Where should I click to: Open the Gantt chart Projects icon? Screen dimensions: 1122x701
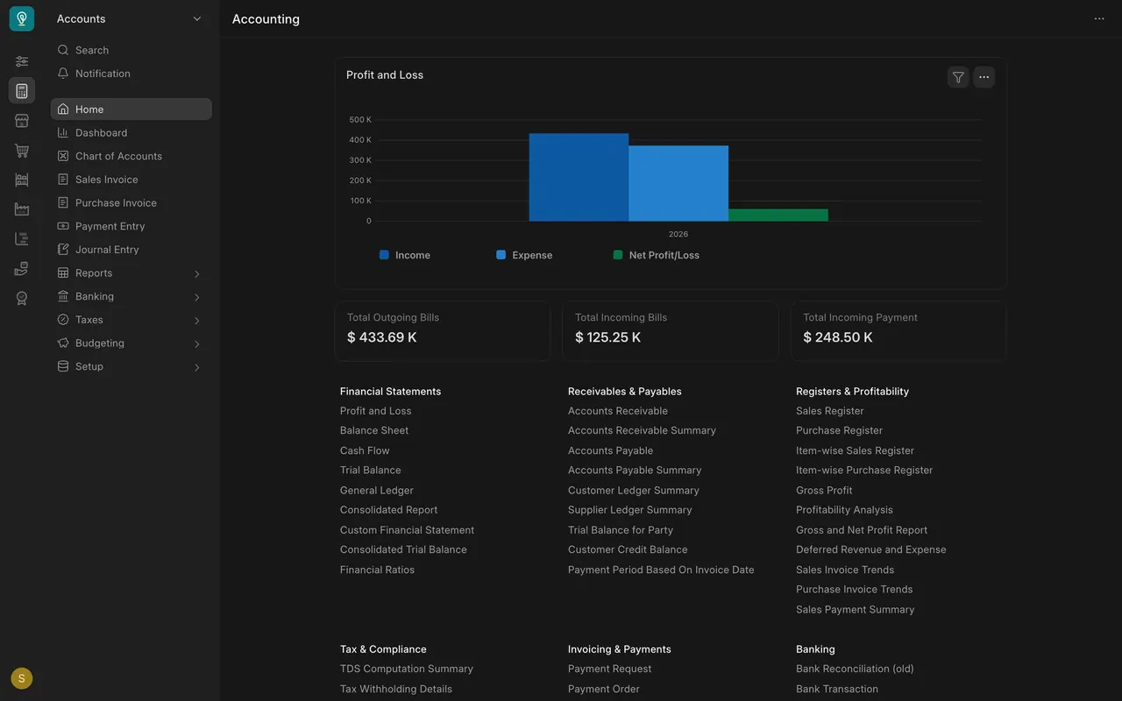click(x=22, y=239)
